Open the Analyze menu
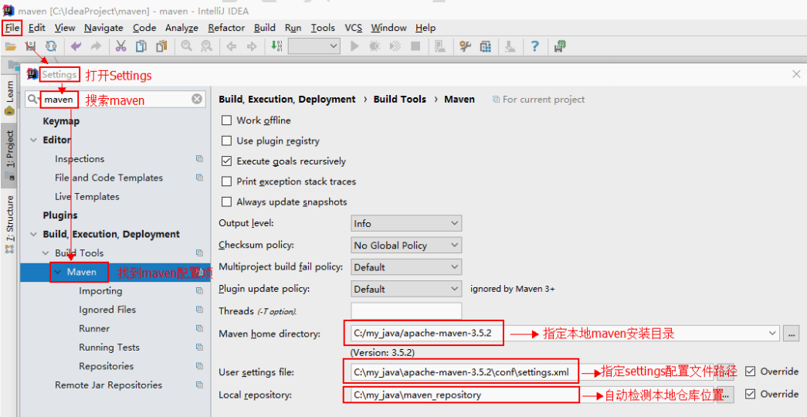The width and height of the screenshot is (807, 417). (x=181, y=28)
